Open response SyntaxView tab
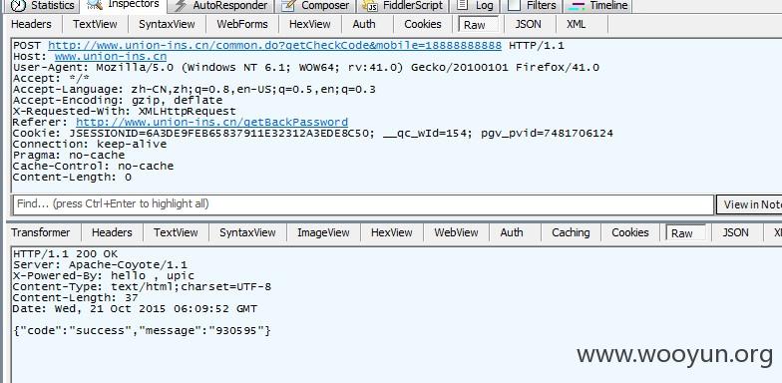The width and height of the screenshot is (782, 383). point(247,232)
